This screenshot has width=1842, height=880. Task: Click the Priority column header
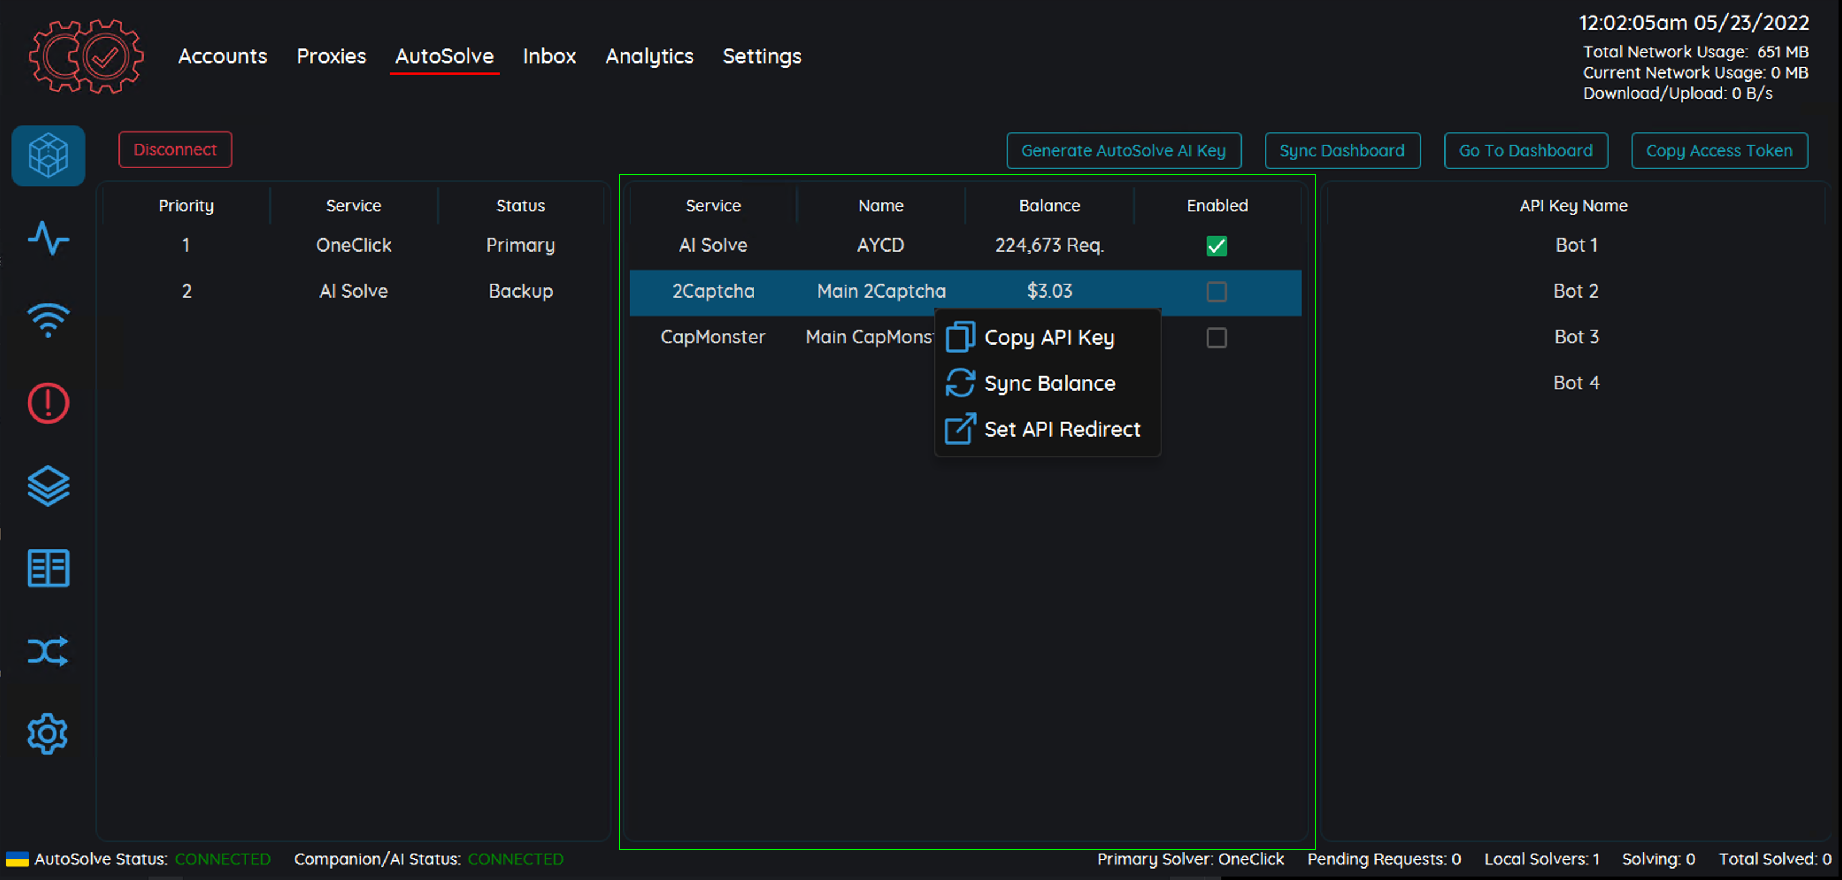(x=186, y=205)
